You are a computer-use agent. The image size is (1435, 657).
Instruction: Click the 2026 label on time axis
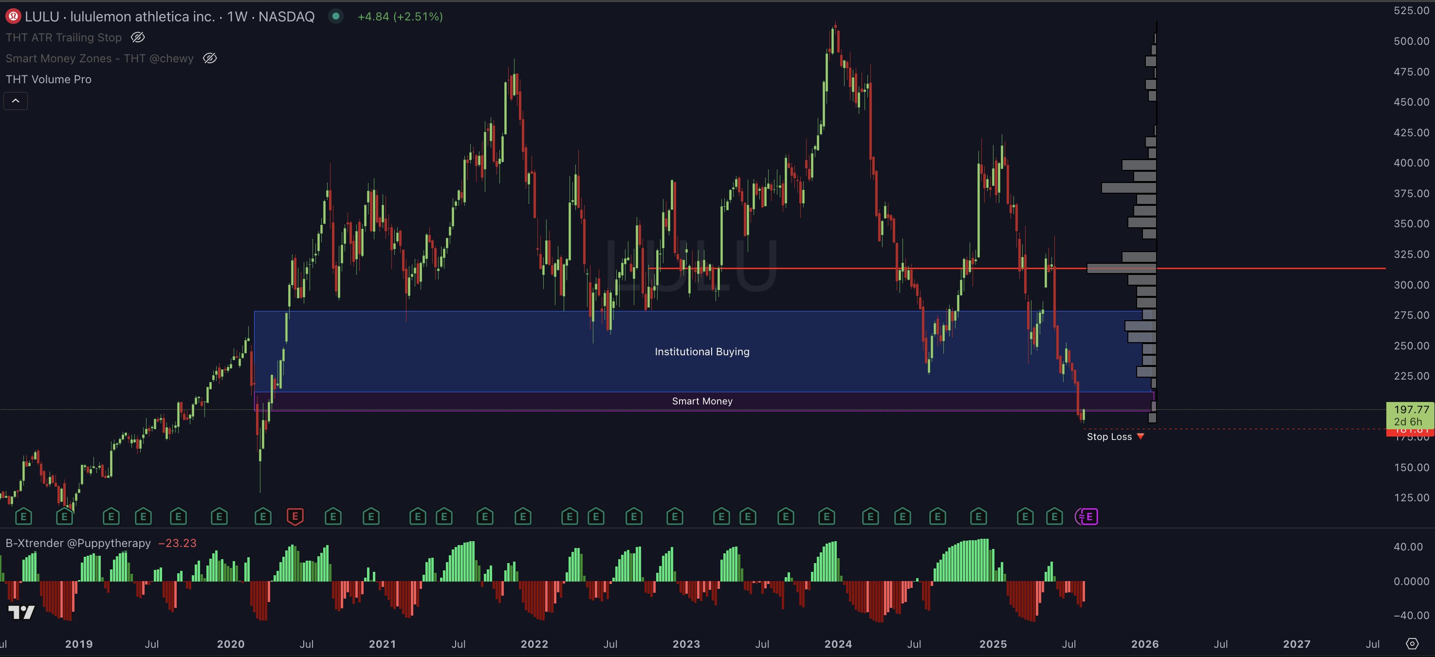(1145, 644)
